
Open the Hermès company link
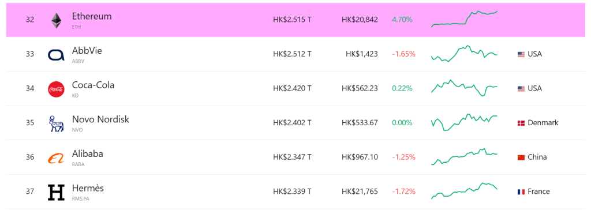coord(88,188)
